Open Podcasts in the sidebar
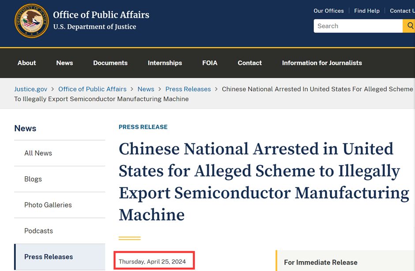The height and width of the screenshot is (271, 415). pyautogui.click(x=38, y=231)
